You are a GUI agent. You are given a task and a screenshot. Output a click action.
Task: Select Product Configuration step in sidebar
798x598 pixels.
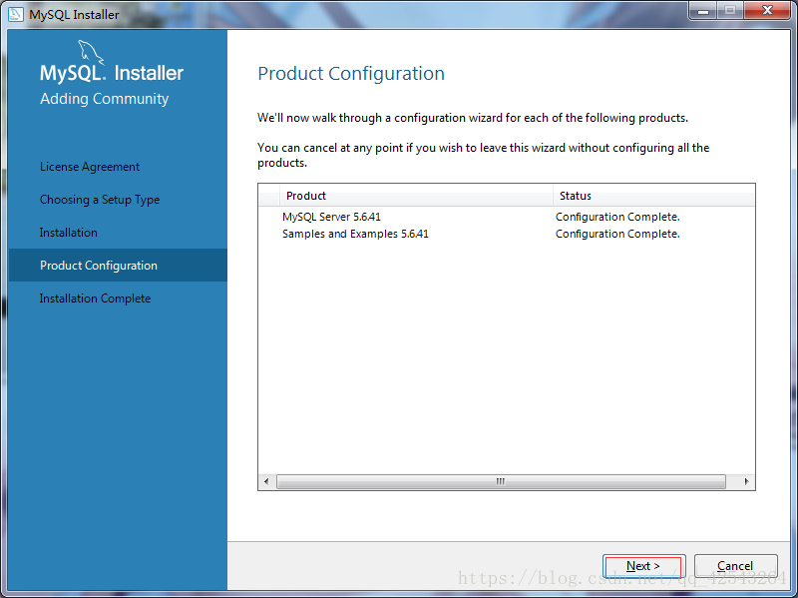[118, 266]
